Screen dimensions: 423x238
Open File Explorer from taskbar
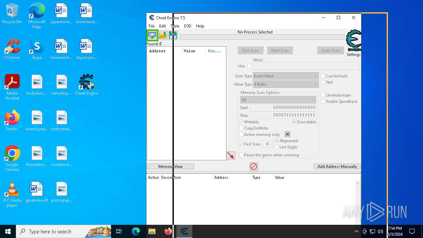pos(152,231)
